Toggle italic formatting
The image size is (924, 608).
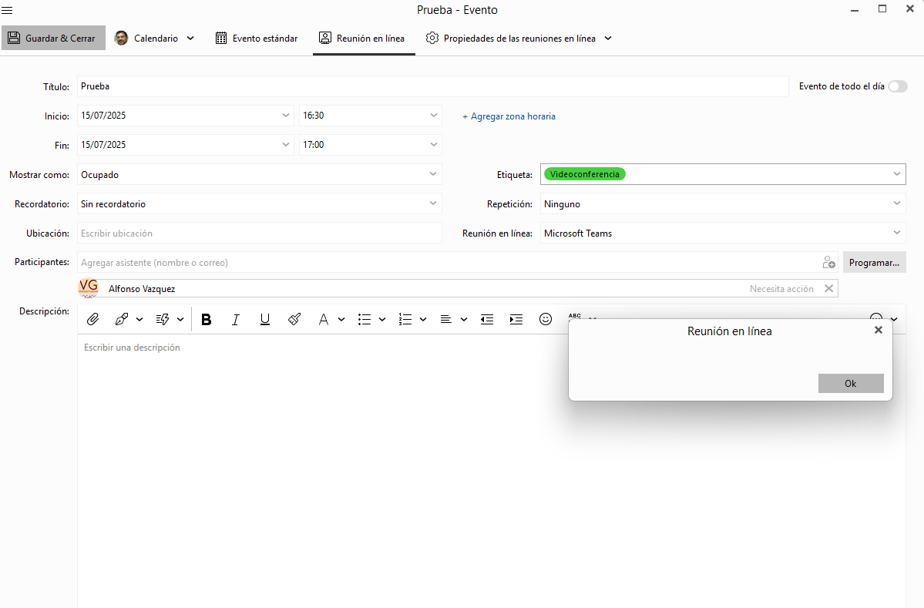[236, 319]
